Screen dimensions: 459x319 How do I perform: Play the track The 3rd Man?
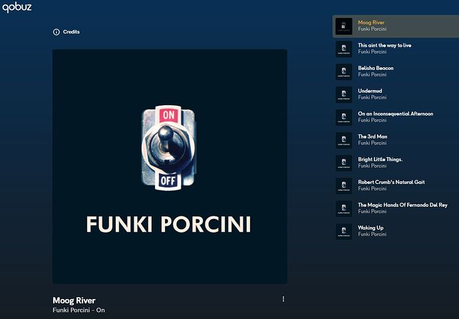click(x=373, y=137)
